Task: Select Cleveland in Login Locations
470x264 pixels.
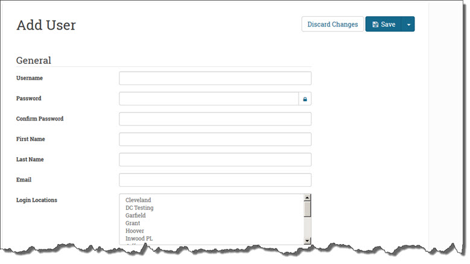Action: click(138, 200)
